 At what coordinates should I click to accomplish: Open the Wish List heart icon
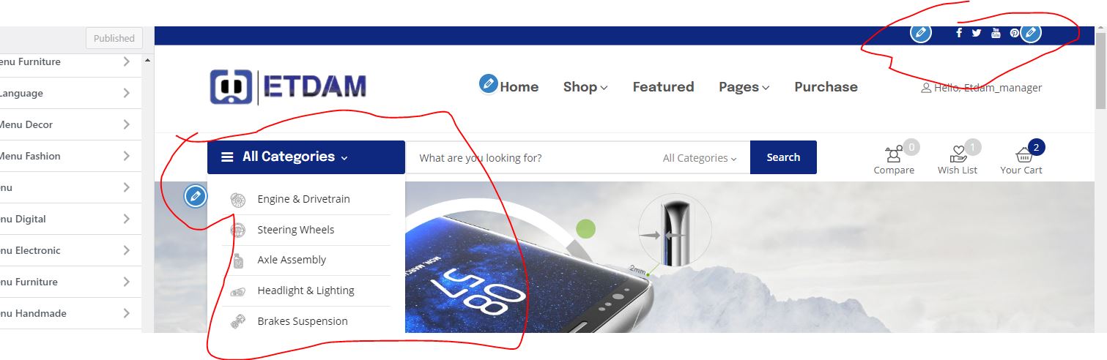point(958,154)
